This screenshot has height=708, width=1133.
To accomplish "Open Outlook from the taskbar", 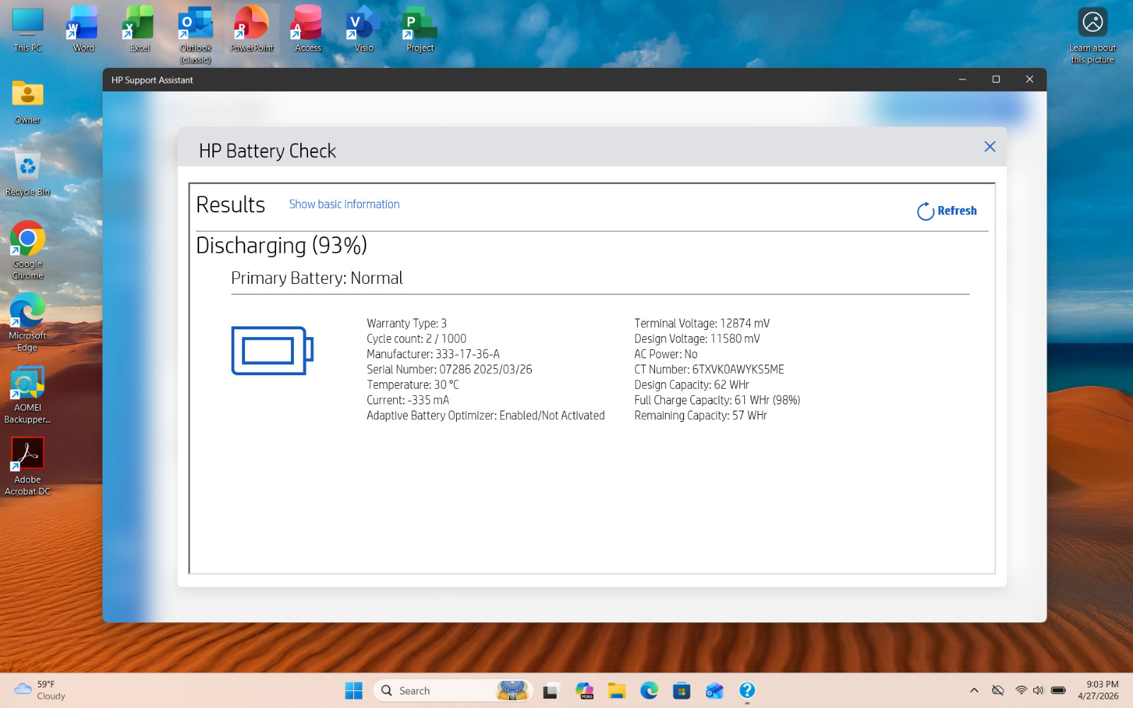I will pyautogui.click(x=714, y=690).
